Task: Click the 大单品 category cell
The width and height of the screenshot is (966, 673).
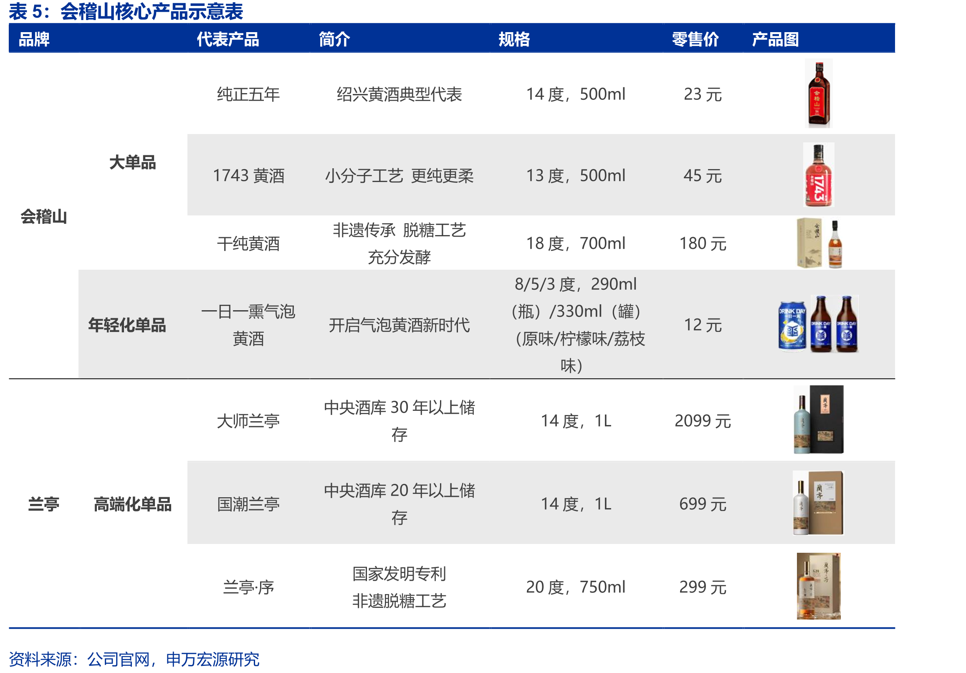Action: point(132,162)
